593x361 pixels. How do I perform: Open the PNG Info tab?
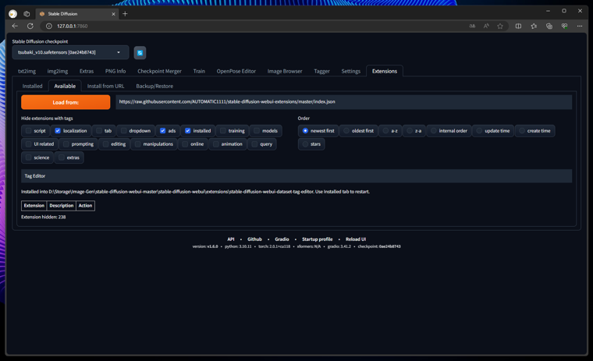115,71
